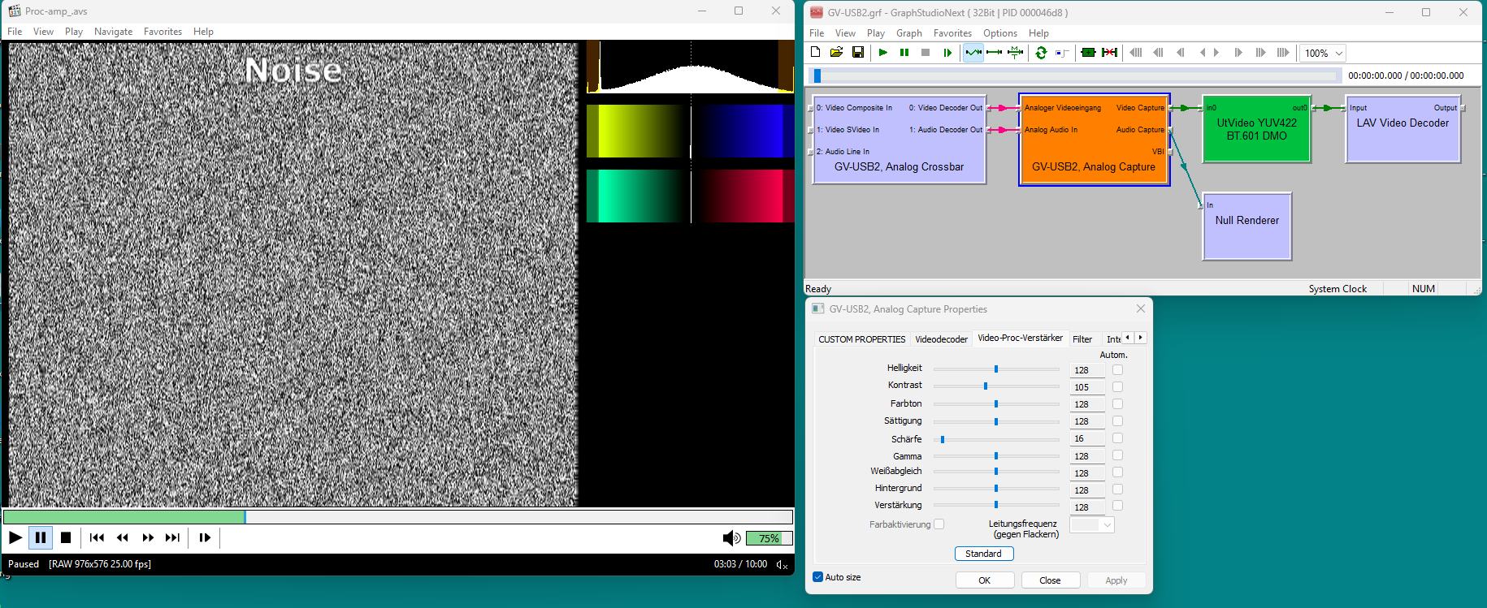Click the Insert Filter green block icon
Screen dimensions: 1487x608
[1088, 53]
